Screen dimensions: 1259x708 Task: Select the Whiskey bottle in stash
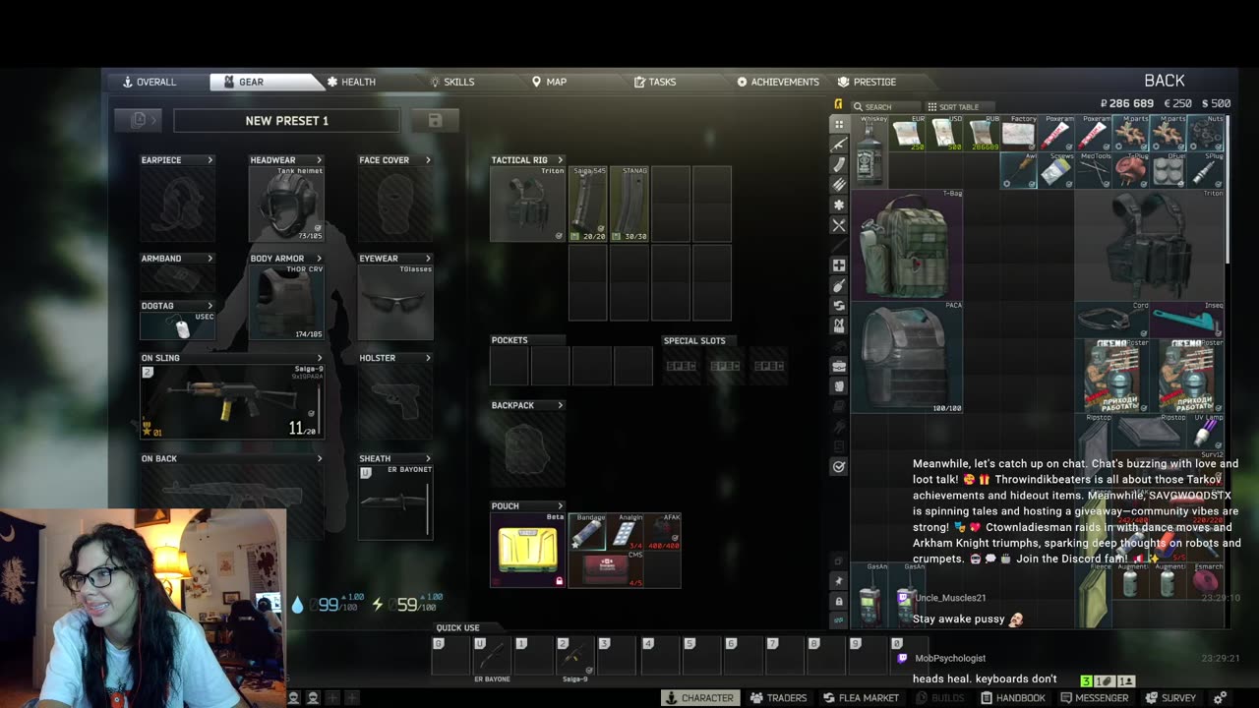(869, 151)
